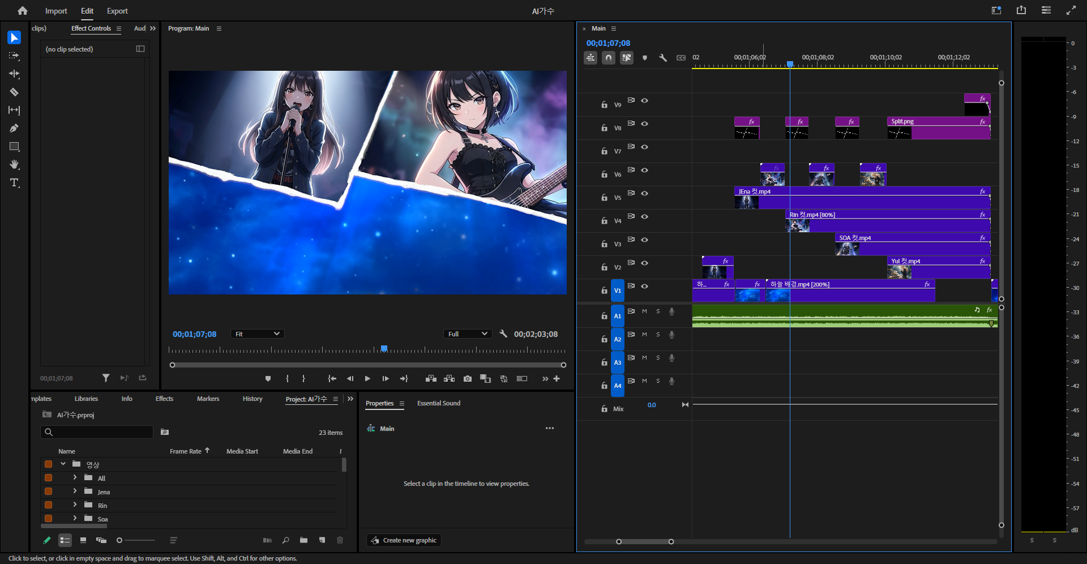
Task: Expand the Jena bin
Action: point(75,491)
